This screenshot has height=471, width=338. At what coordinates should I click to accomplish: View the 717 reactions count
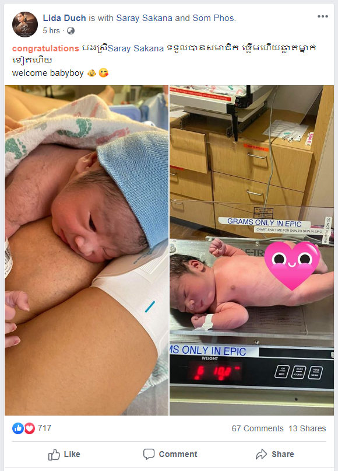pyautogui.click(x=44, y=428)
